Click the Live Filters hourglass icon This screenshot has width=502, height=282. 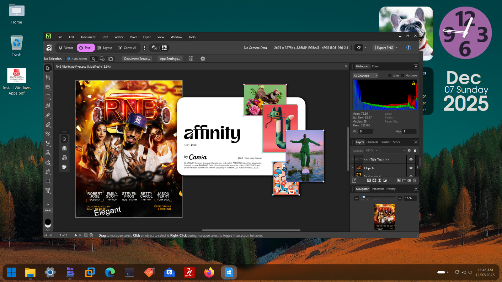click(x=380, y=180)
